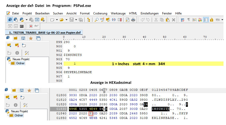This screenshot has width=226, height=125.
Task: Click the printer icon
Action: tap(133, 20)
